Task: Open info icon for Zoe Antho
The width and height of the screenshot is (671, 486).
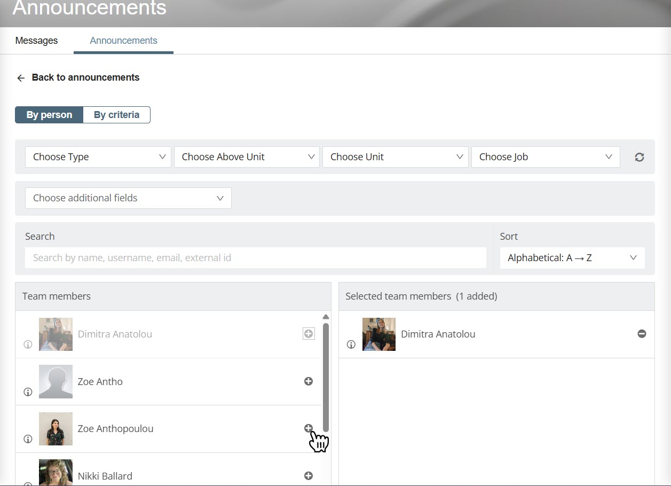Action: pyautogui.click(x=28, y=392)
